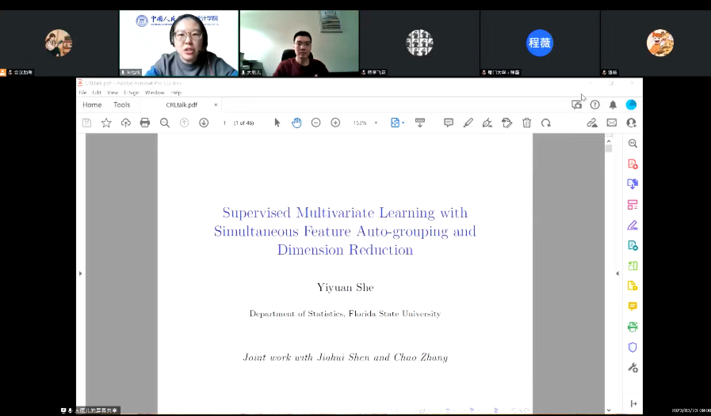
Task: Expand the fit page options dropdown
Action: coord(403,123)
